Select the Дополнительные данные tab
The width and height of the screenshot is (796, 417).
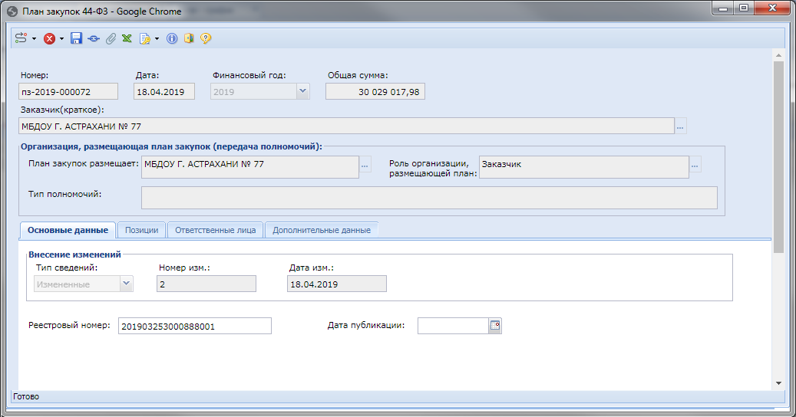[321, 230]
